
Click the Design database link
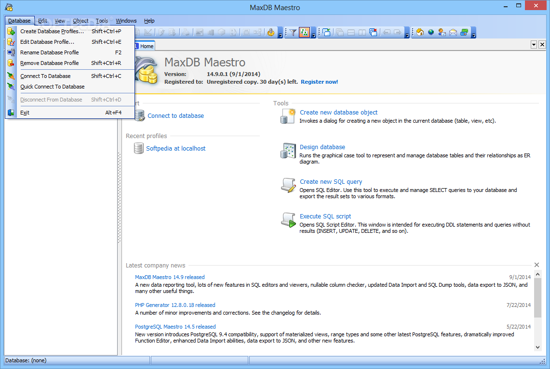[322, 147]
